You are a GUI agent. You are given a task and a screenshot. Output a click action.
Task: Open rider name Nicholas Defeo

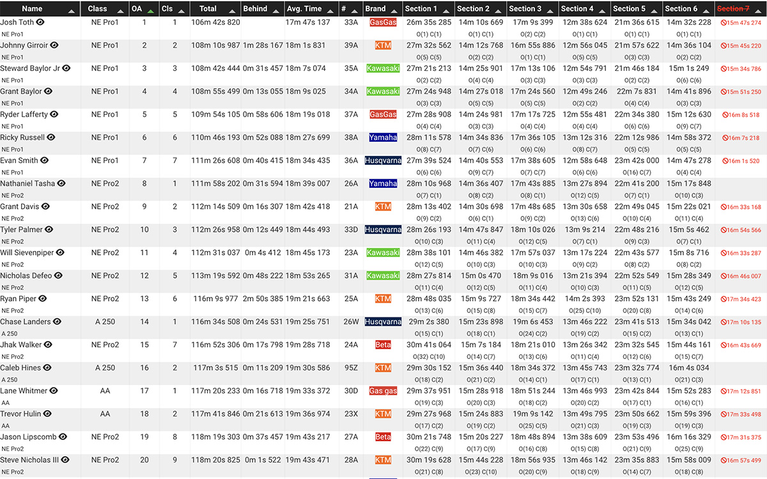pos(26,275)
